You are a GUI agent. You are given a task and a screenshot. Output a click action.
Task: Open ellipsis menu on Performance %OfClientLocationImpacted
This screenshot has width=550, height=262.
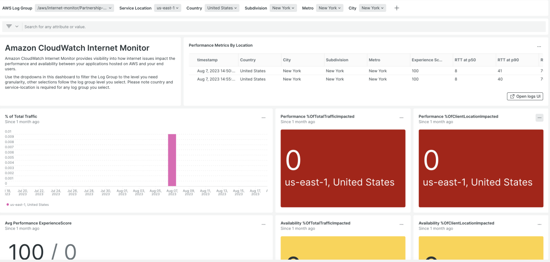pos(539,118)
